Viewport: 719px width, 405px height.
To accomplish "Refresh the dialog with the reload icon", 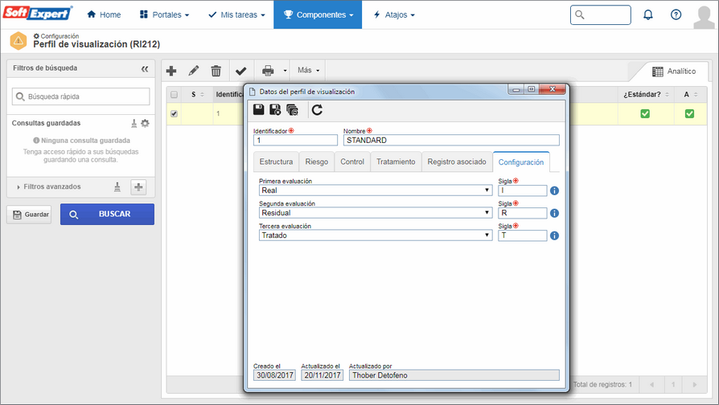I will click(x=317, y=109).
